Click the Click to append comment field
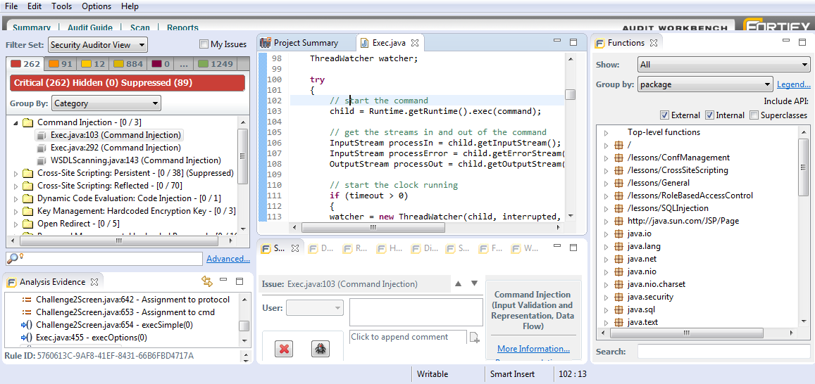The height and width of the screenshot is (384, 815). 408,338
